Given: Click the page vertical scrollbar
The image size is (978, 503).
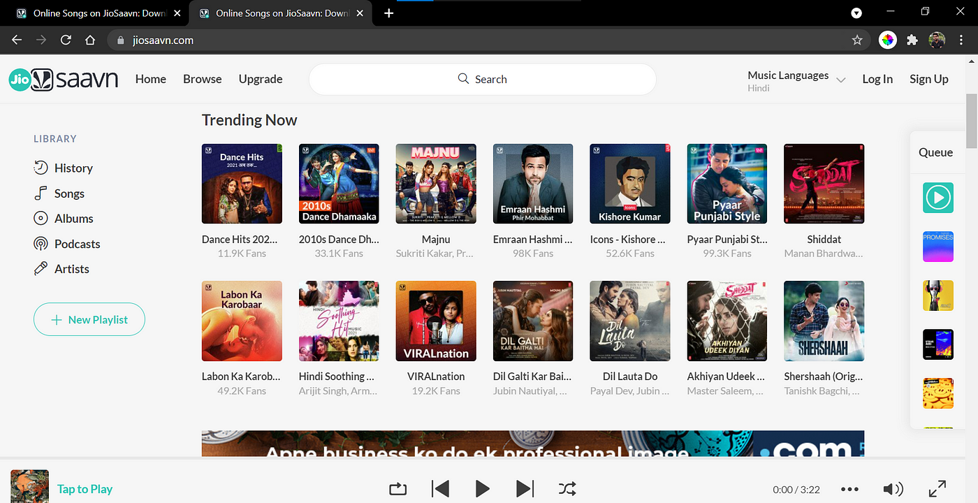Looking at the screenshot, I should coord(972,120).
